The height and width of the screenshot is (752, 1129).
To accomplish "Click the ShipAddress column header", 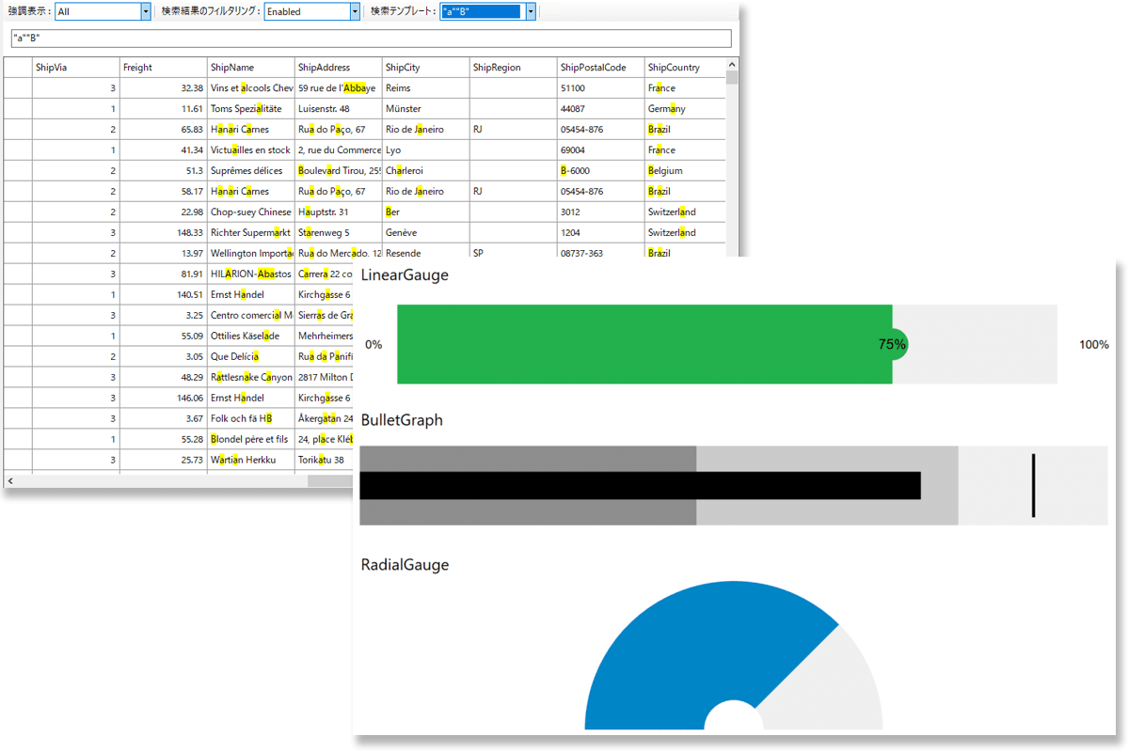I will [x=339, y=68].
